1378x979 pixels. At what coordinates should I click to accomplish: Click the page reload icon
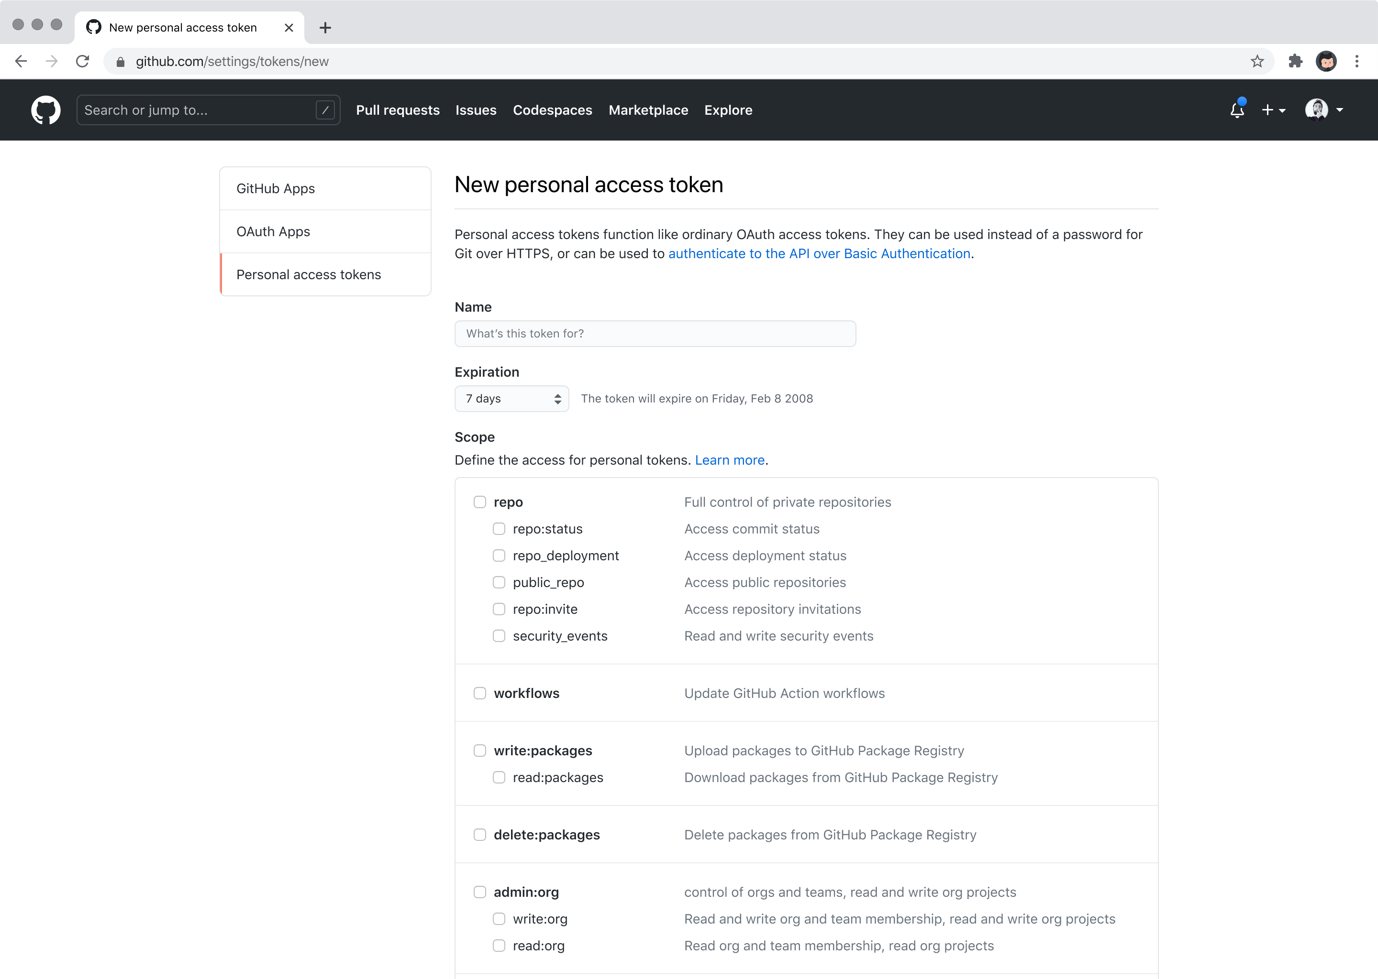(83, 61)
